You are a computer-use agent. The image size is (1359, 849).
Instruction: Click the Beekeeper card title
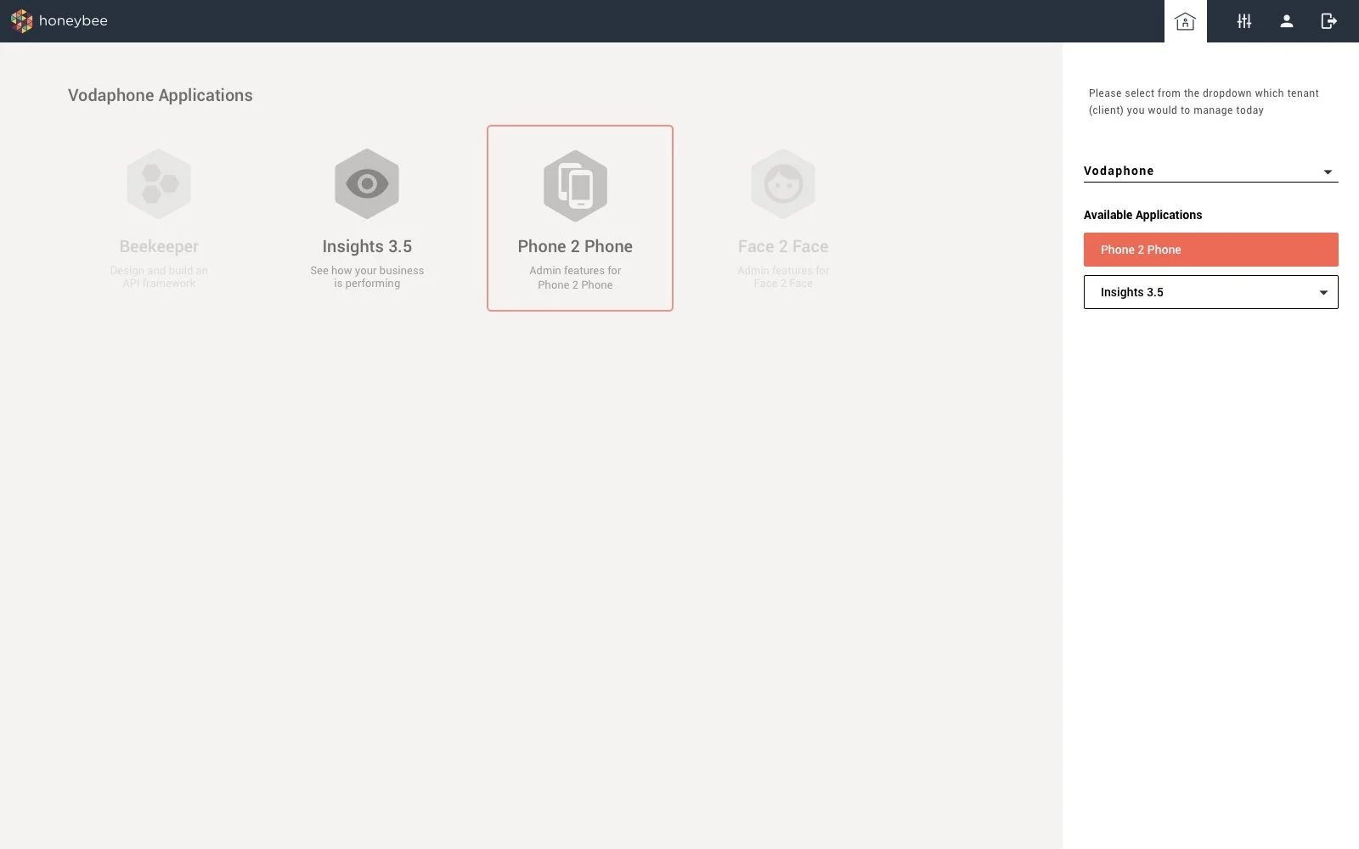tap(159, 246)
